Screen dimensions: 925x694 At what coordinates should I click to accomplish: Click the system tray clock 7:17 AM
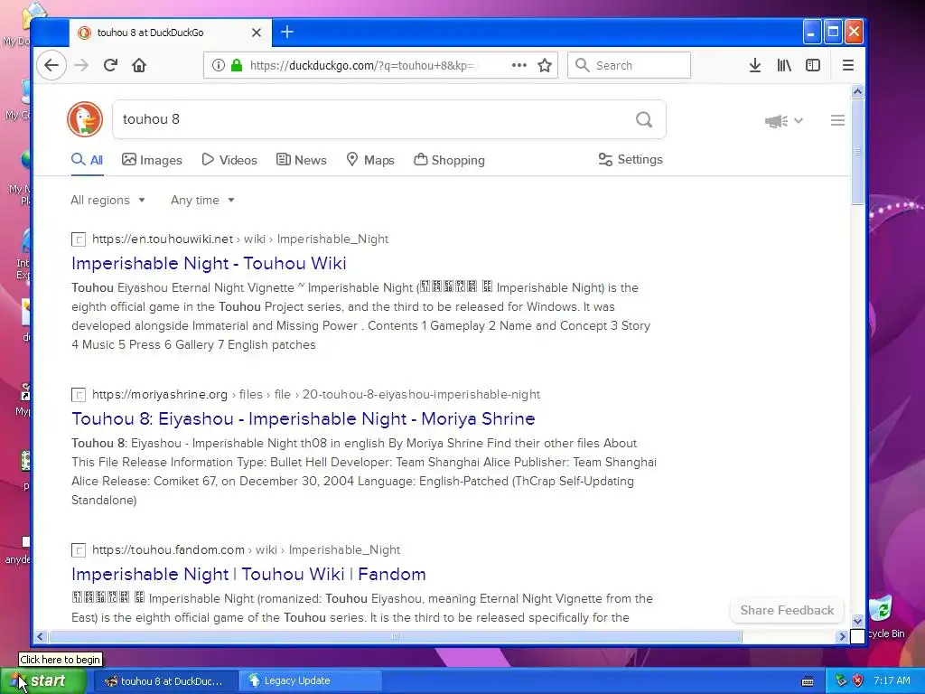[892, 680]
